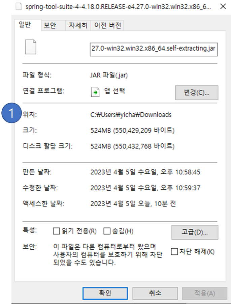
Task: Click the 적용(A) button
Action: click(204, 293)
